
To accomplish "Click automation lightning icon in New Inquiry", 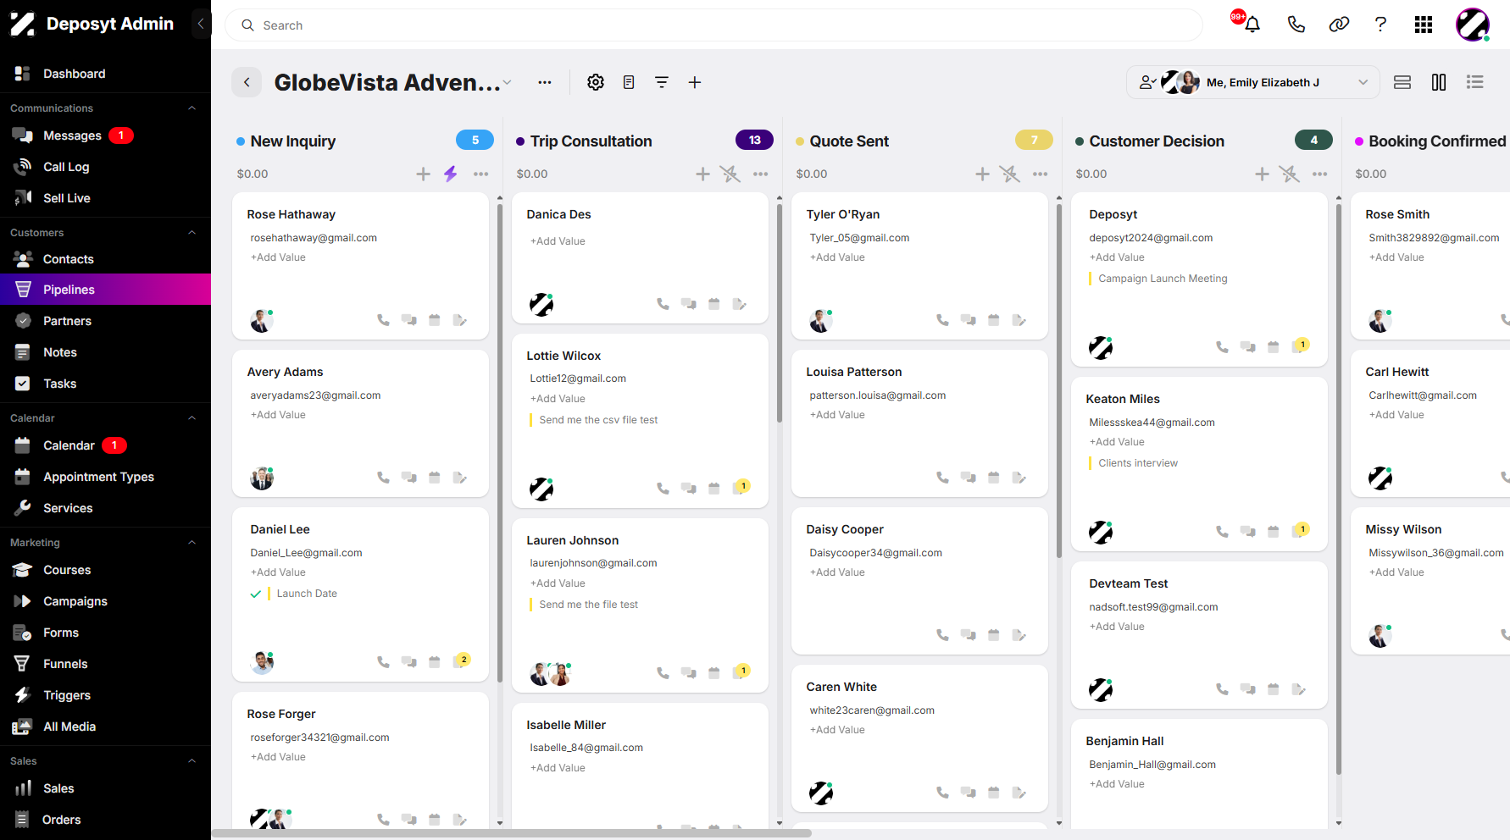I will coord(451,174).
